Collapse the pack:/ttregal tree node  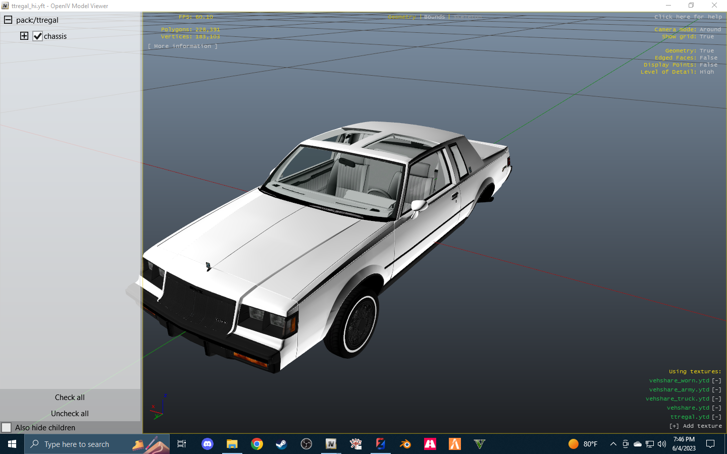click(x=8, y=20)
